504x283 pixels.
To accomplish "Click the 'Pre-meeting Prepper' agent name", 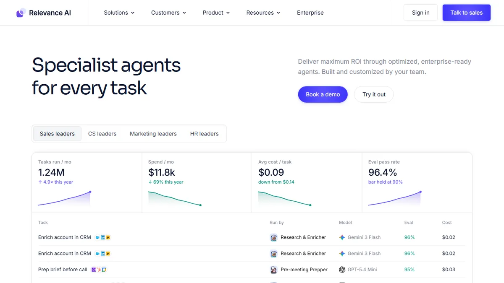I will [x=304, y=270].
